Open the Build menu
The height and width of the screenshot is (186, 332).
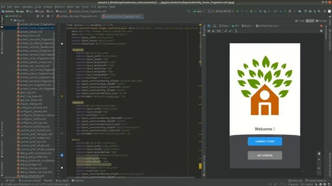[x=70, y=7]
